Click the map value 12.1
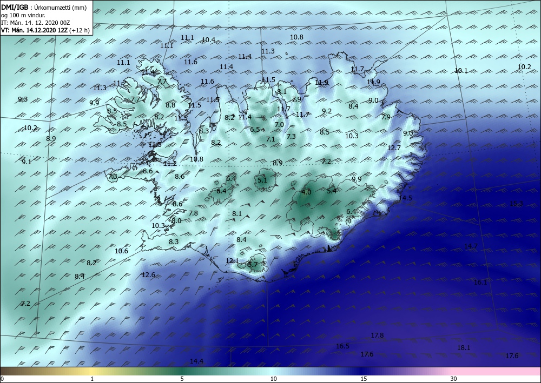 [x=232, y=261]
